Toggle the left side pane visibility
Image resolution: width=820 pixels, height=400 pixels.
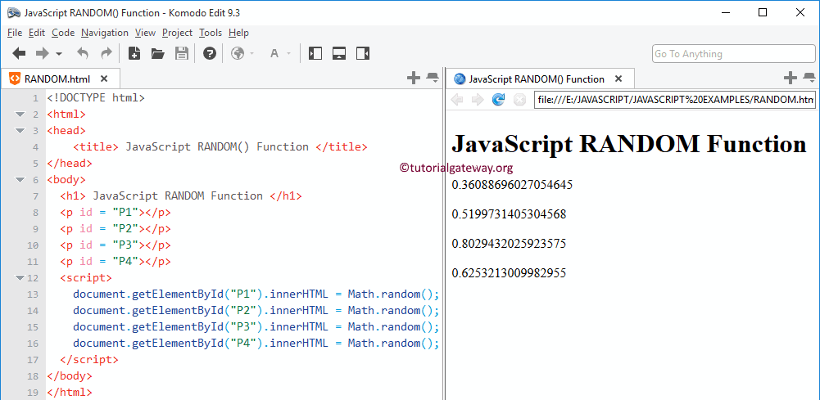pyautogui.click(x=316, y=54)
